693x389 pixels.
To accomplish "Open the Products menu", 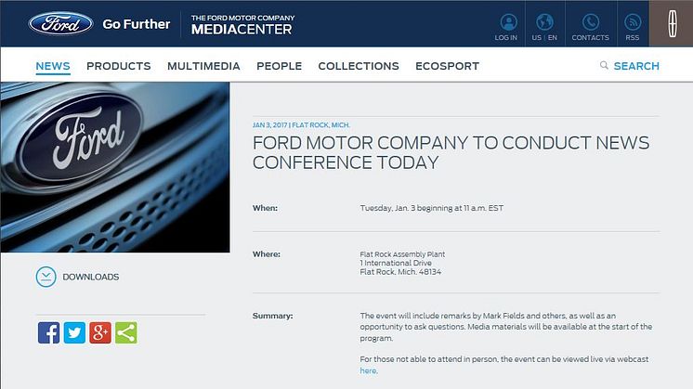I will click(x=118, y=66).
